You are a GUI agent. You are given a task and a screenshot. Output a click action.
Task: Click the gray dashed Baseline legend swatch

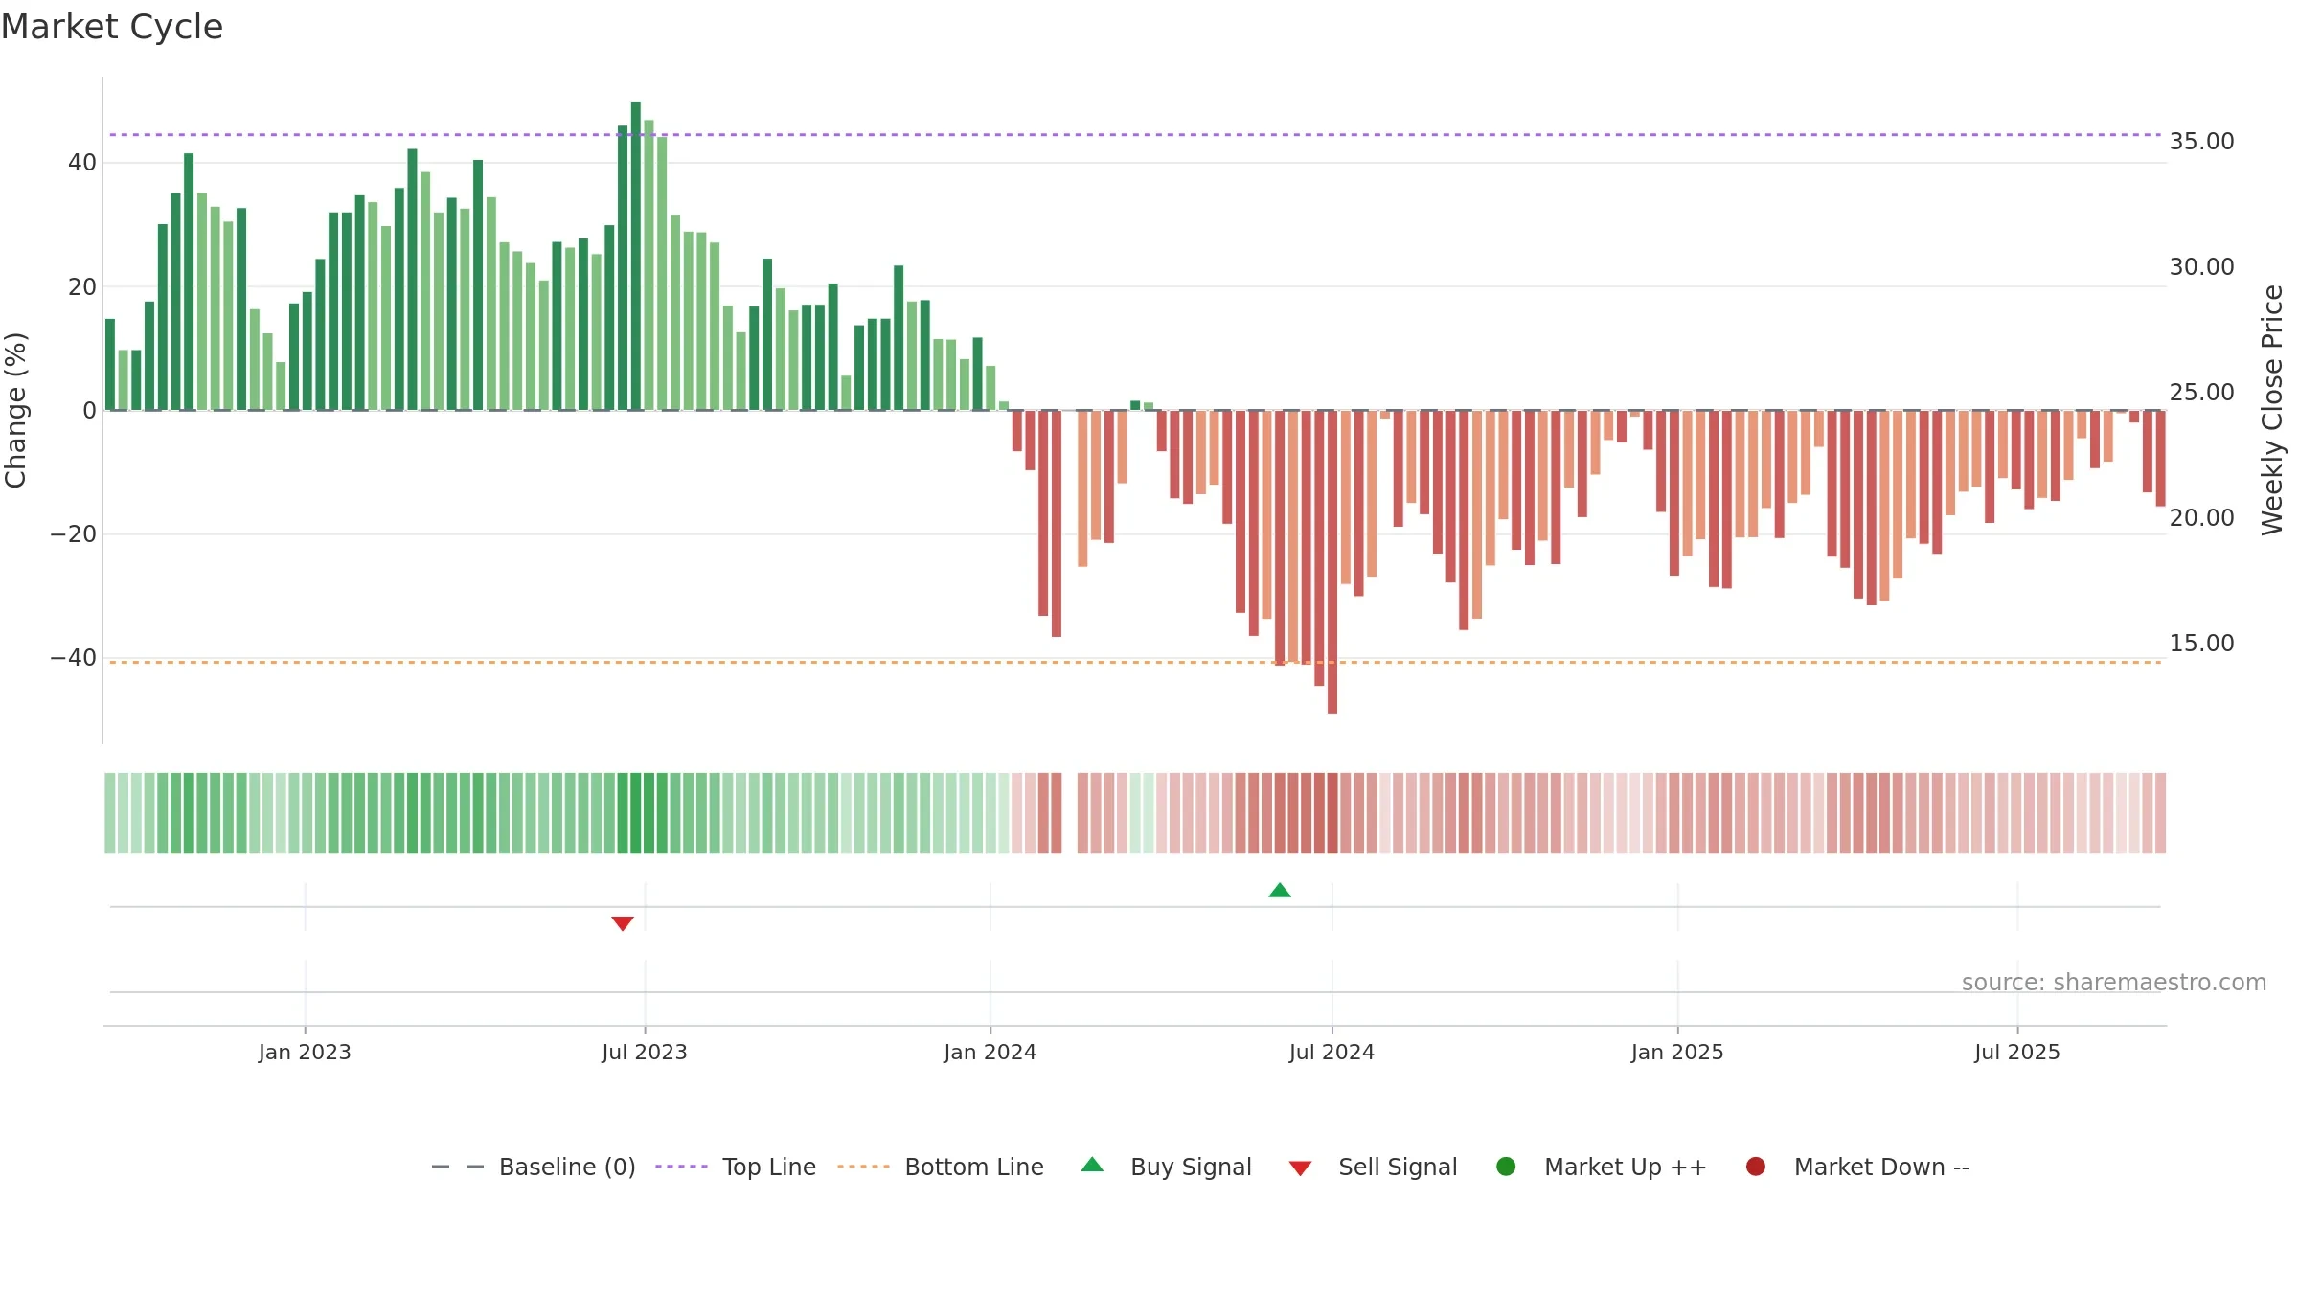coord(458,1167)
